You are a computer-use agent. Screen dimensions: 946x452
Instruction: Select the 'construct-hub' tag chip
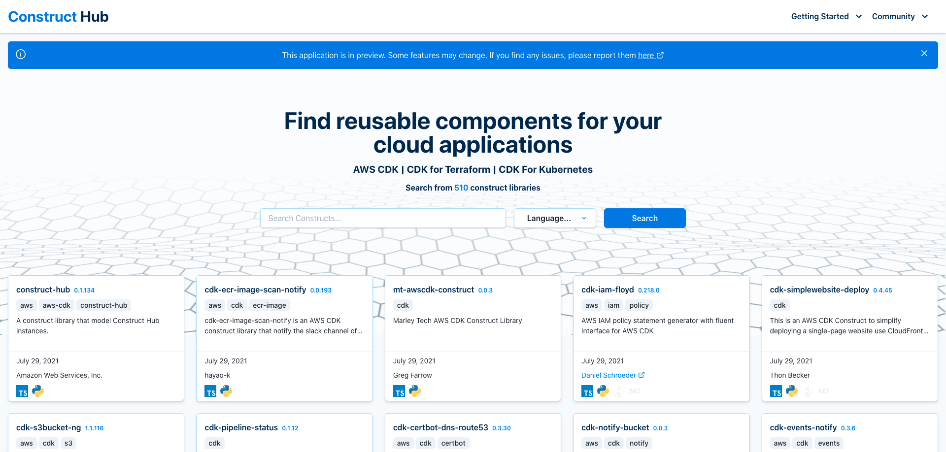104,305
